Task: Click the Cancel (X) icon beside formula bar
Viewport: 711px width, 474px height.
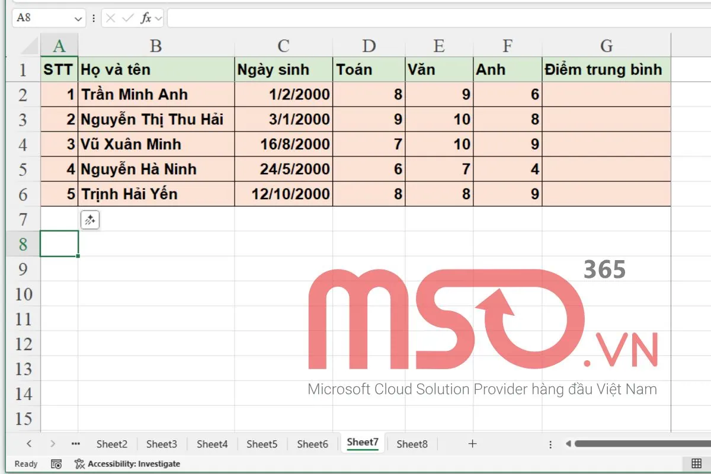Action: click(111, 18)
